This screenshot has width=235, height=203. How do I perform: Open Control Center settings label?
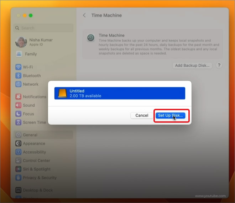[36, 161]
